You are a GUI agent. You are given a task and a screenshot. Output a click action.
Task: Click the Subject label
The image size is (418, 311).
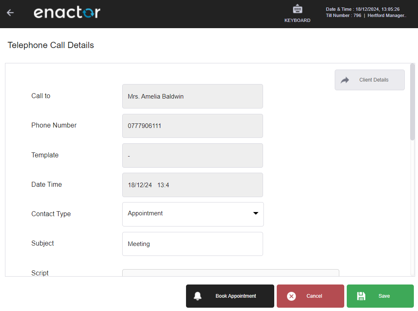pyautogui.click(x=42, y=243)
